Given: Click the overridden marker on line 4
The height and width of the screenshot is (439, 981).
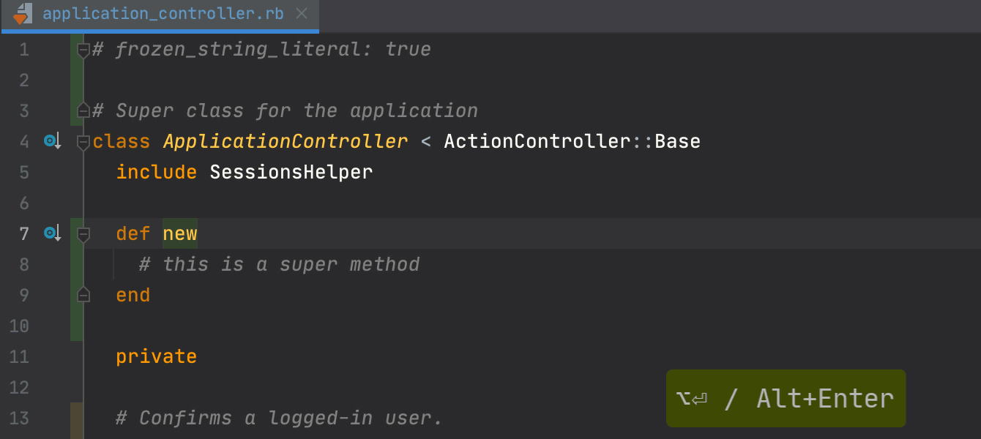Looking at the screenshot, I should click(x=51, y=141).
